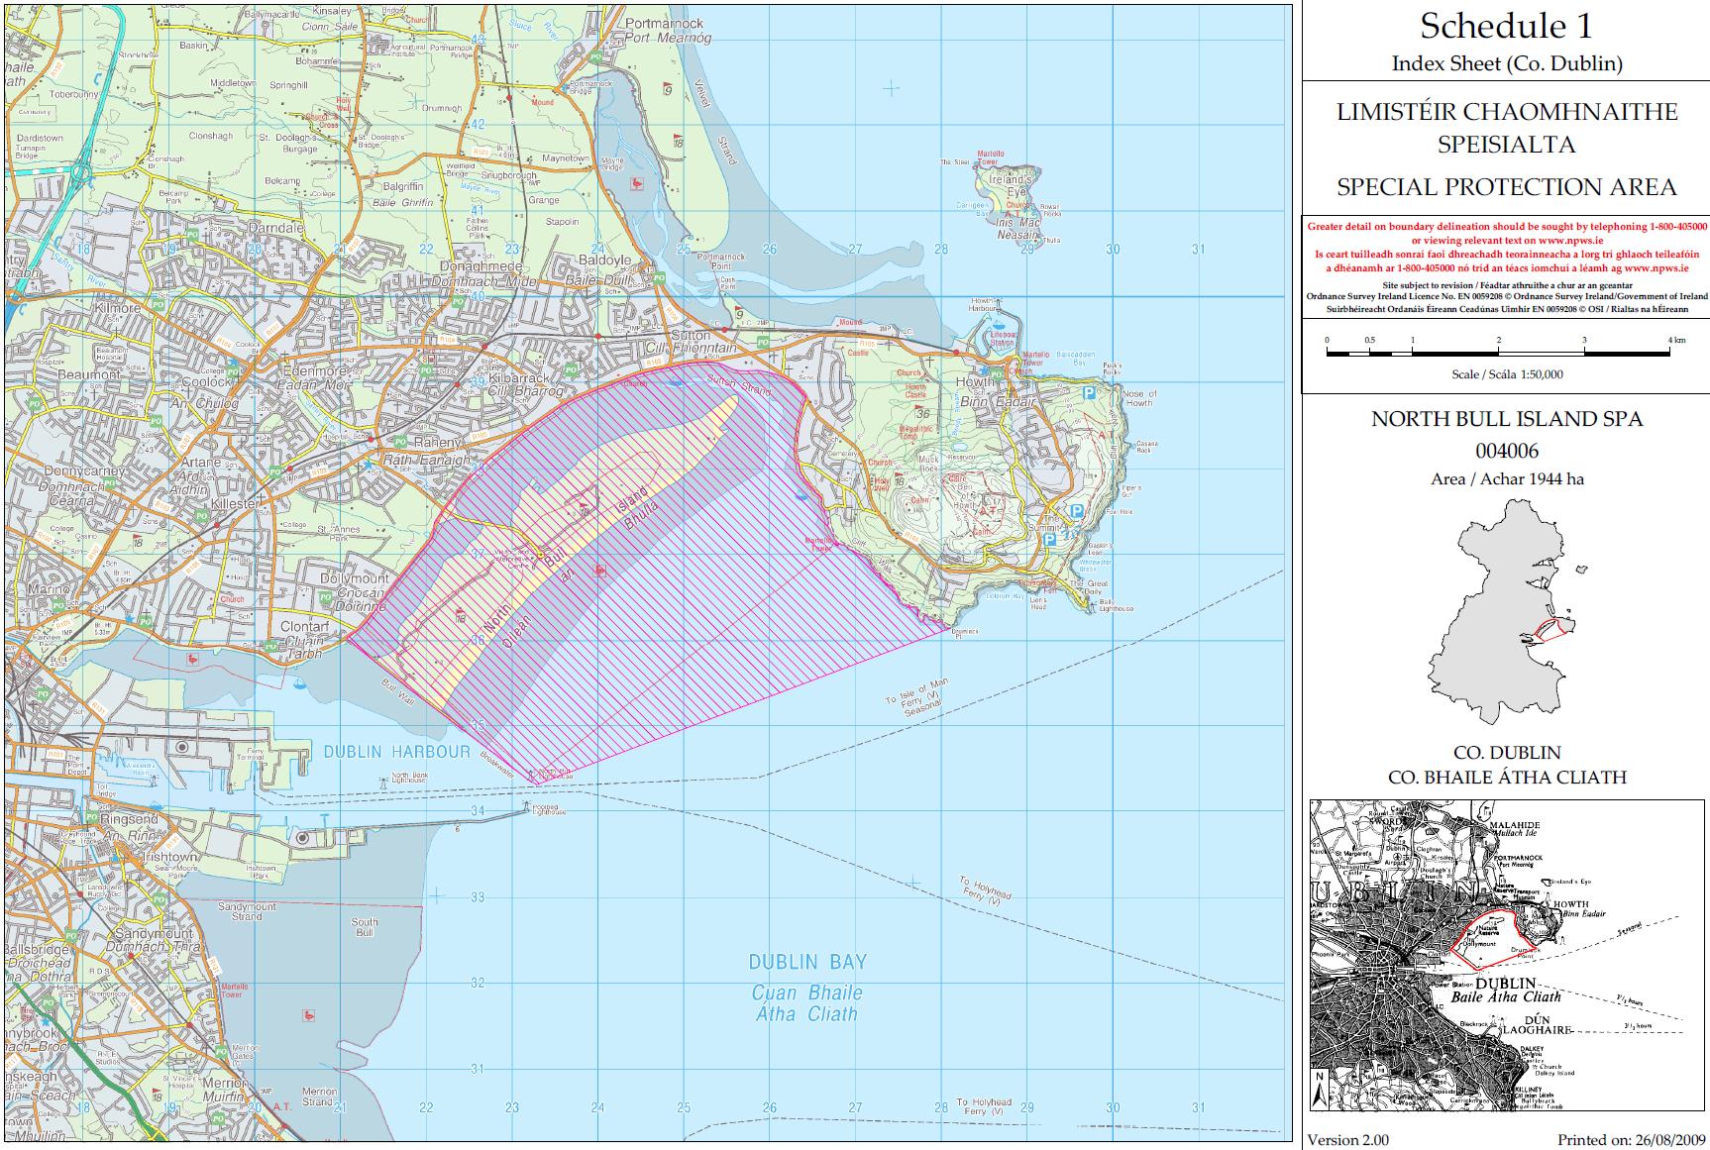Viewport: 1710px width, 1150px height.
Task: Click the 'Sandymount Strand' label
Action: click(x=248, y=911)
